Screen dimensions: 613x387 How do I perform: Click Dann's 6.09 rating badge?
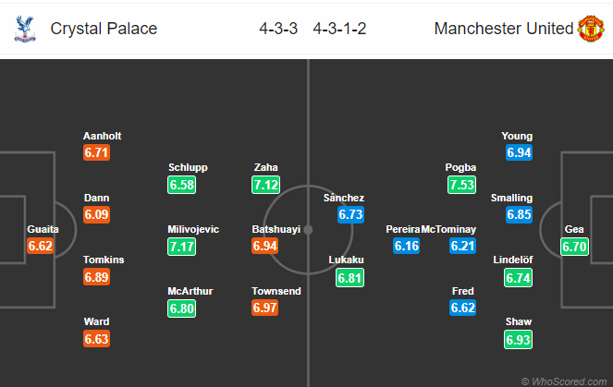97,214
